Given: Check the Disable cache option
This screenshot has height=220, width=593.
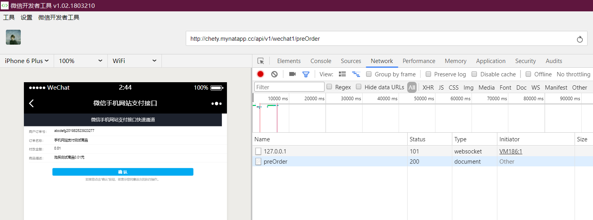Looking at the screenshot, I should [x=474, y=74].
